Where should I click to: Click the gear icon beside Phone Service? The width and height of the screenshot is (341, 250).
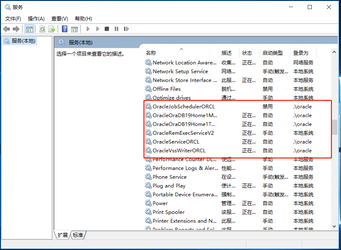coord(148,177)
